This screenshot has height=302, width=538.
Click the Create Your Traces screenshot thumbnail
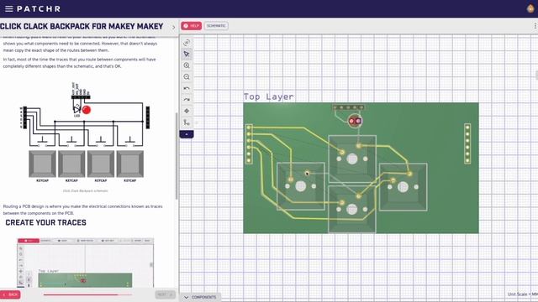point(86,263)
